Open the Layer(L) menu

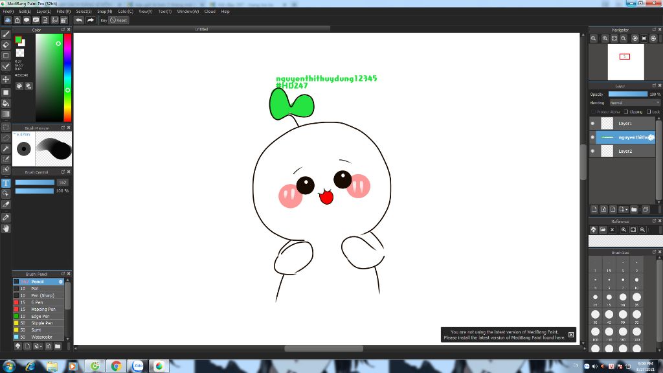pos(43,12)
